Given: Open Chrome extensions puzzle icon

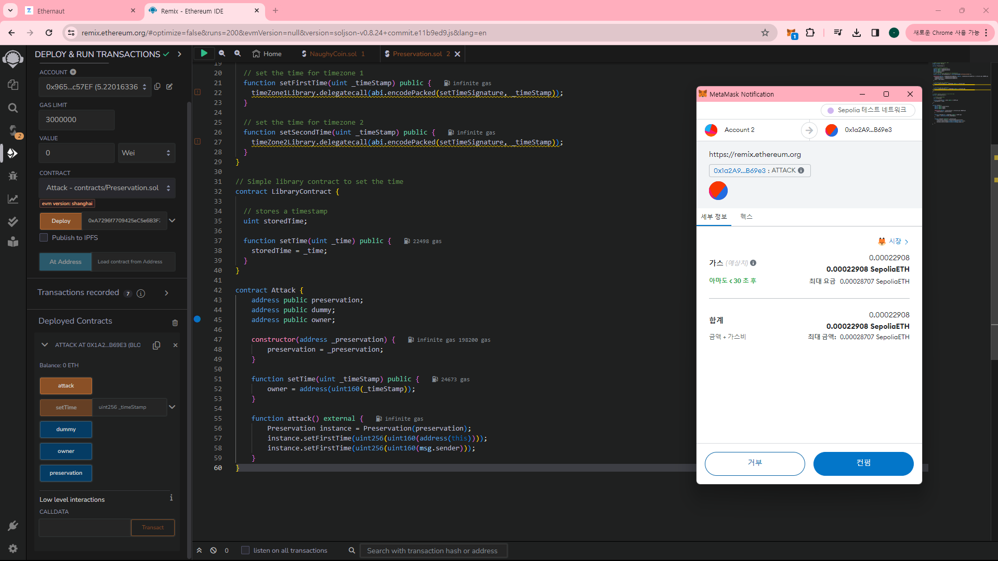Looking at the screenshot, I should (810, 33).
